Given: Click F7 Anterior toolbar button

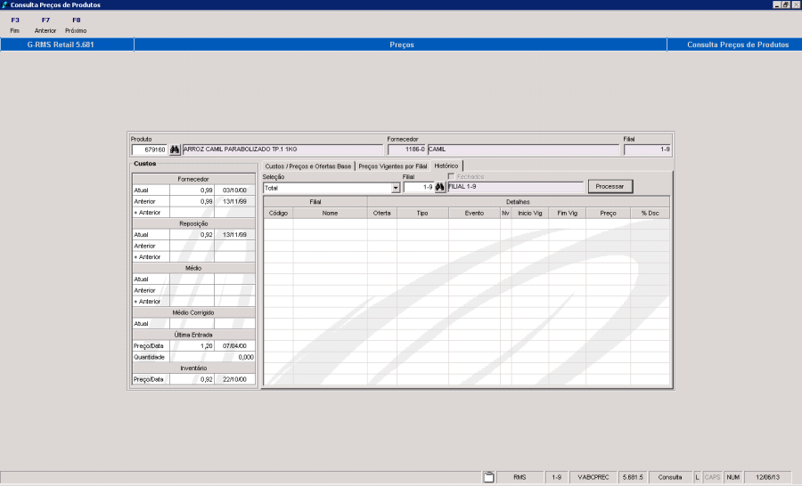Looking at the screenshot, I should pos(45,25).
